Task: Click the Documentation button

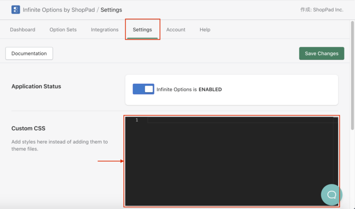Action: 29,53
